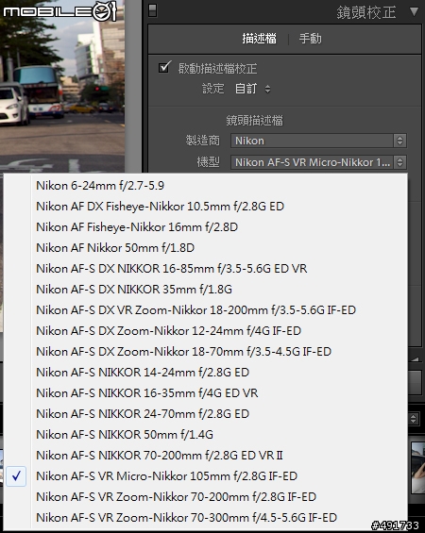Pick AF-S VR Zoom-Nikkor 70-200mm f/2.8G IF-ED
The image size is (425, 533).
[206, 496]
